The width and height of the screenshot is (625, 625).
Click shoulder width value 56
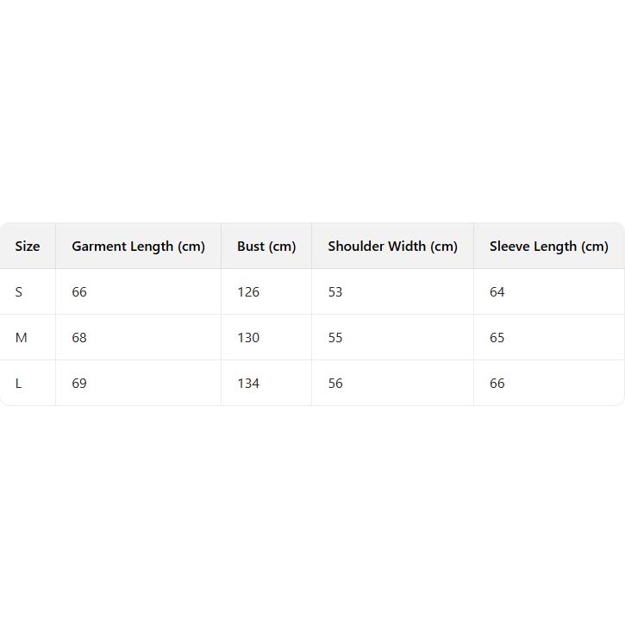[335, 384]
